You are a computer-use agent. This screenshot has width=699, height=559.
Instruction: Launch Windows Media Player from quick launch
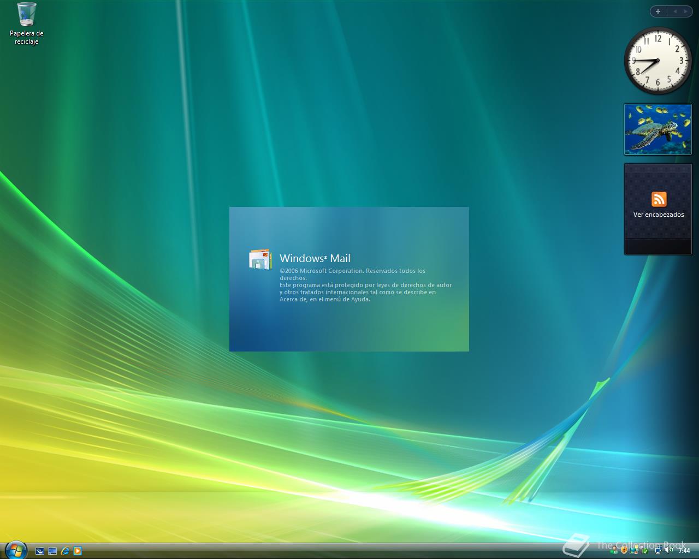(x=78, y=551)
